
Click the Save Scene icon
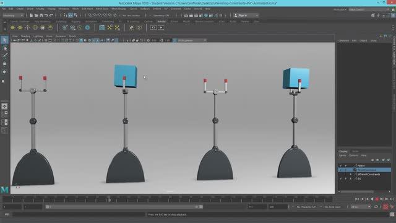pos(41,15)
